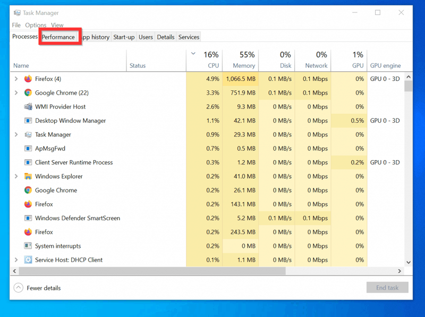425x317 pixels.
Task: Click the horizontal scrollbar left arrow
Action: point(15,271)
